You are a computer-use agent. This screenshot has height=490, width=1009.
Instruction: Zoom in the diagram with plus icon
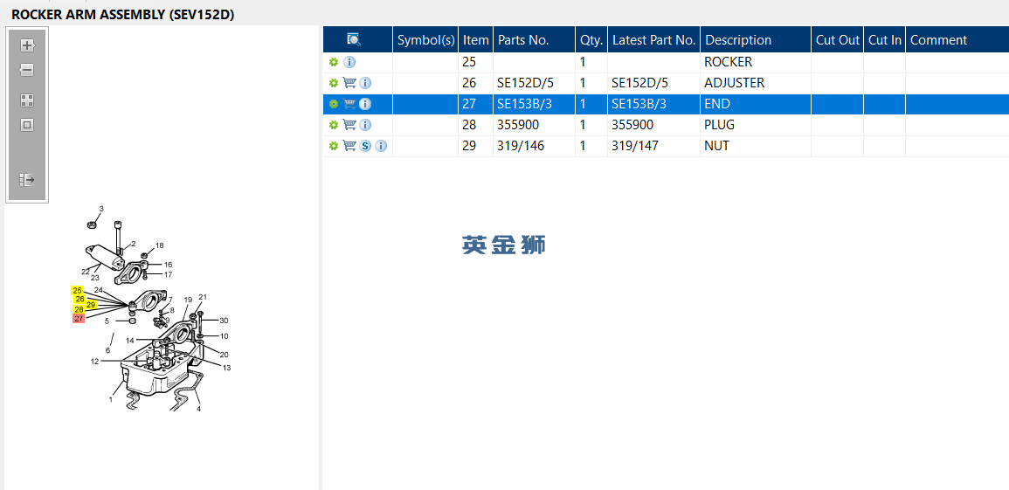[x=27, y=45]
